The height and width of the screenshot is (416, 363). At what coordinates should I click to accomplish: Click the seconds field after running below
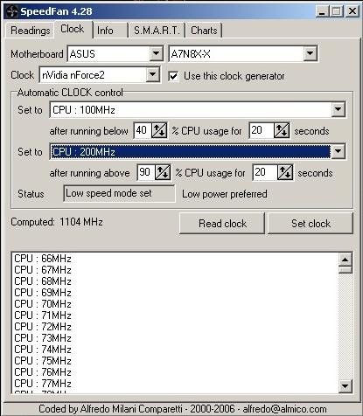[262, 130]
